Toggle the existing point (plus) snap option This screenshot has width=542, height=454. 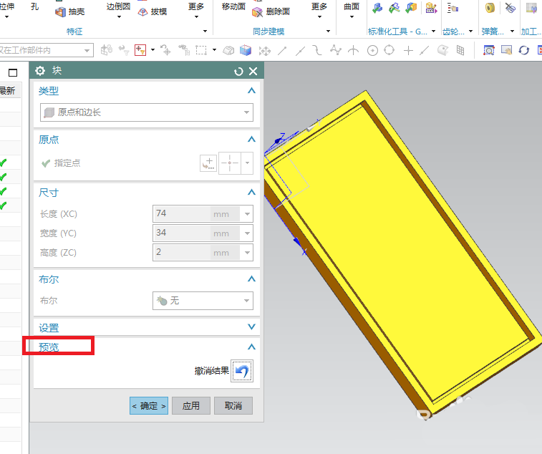[x=408, y=51]
